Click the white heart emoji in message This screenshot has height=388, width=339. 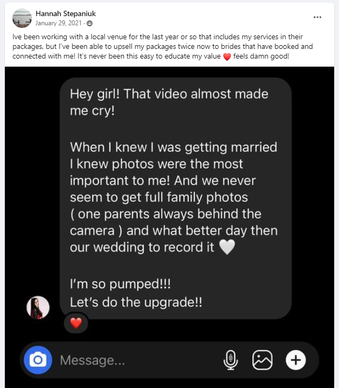pos(227,247)
